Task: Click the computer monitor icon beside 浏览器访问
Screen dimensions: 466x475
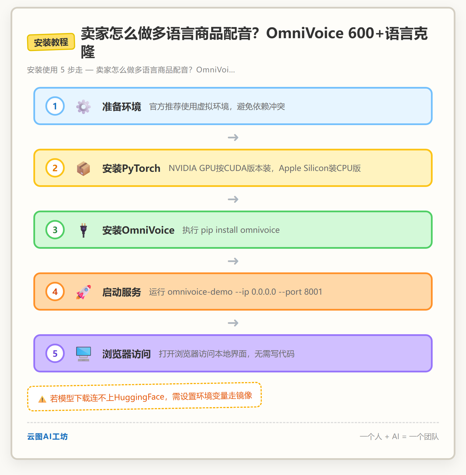Action: click(83, 354)
